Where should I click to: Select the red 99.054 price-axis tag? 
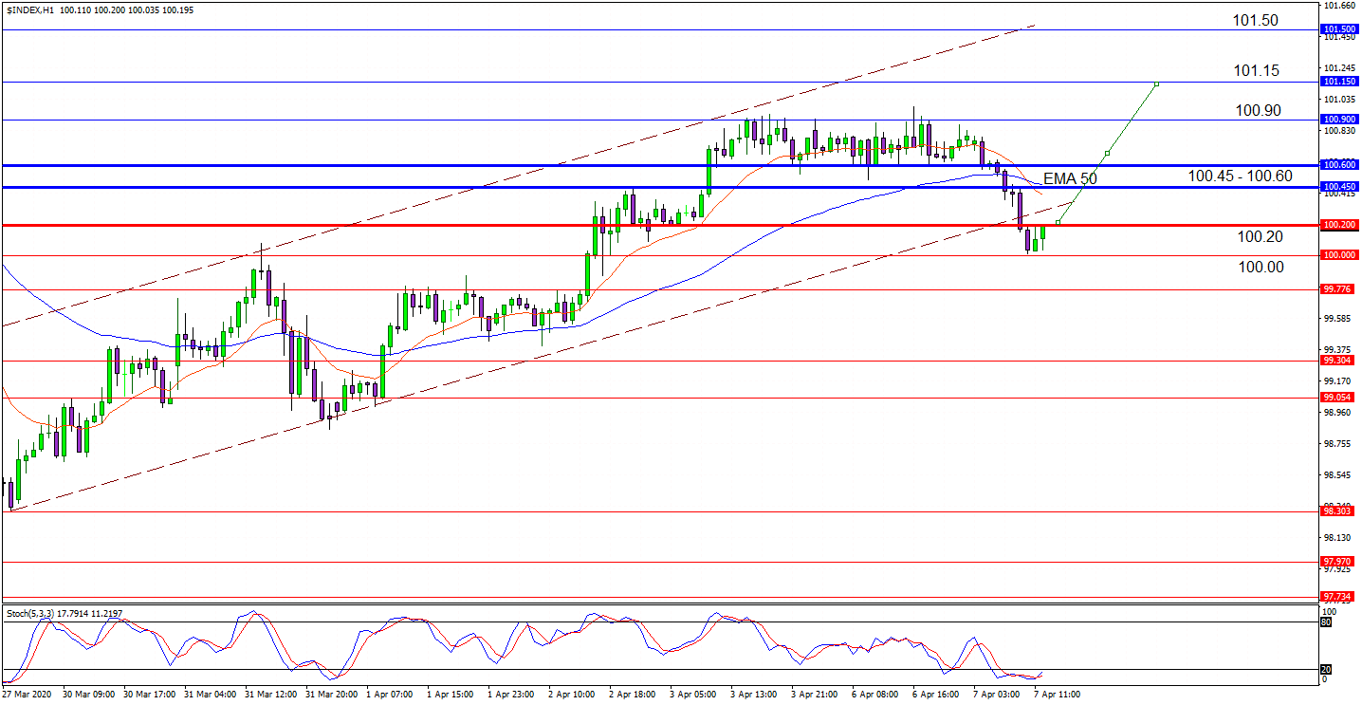[1337, 398]
